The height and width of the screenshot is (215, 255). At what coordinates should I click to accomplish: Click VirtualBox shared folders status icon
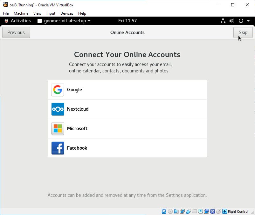click(x=195, y=211)
